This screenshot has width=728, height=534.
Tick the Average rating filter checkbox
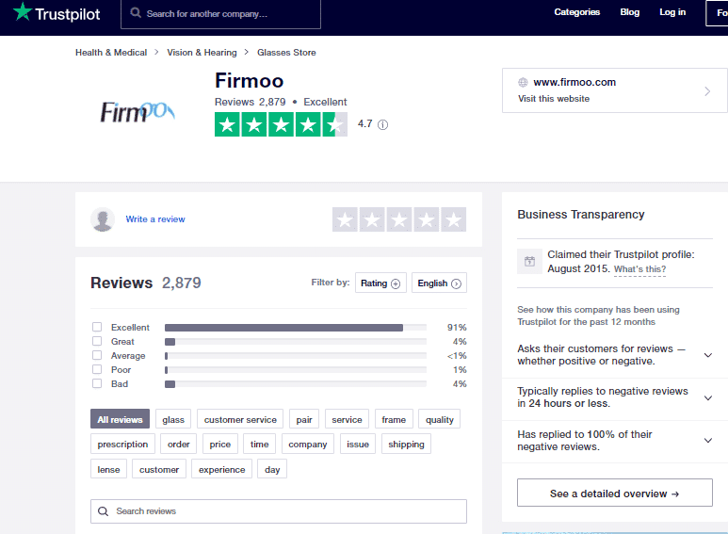tap(97, 356)
